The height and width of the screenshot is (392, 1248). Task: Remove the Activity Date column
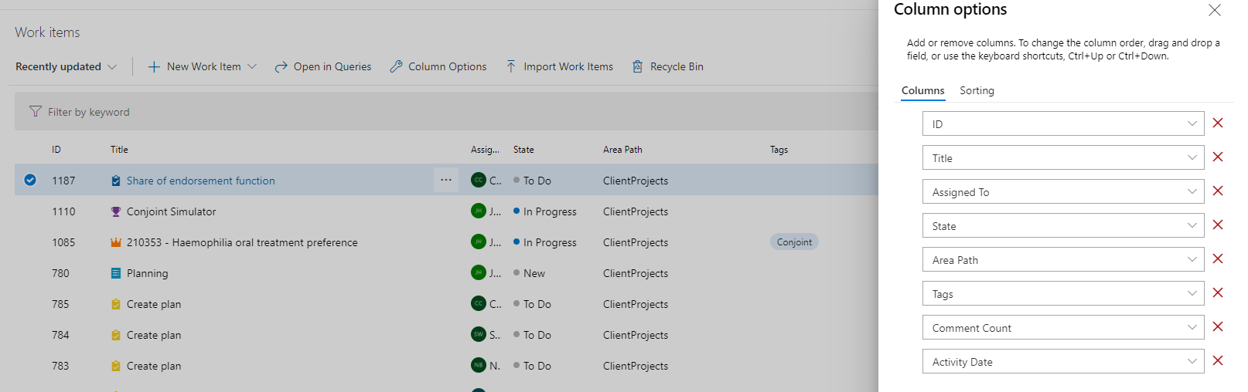(1218, 361)
